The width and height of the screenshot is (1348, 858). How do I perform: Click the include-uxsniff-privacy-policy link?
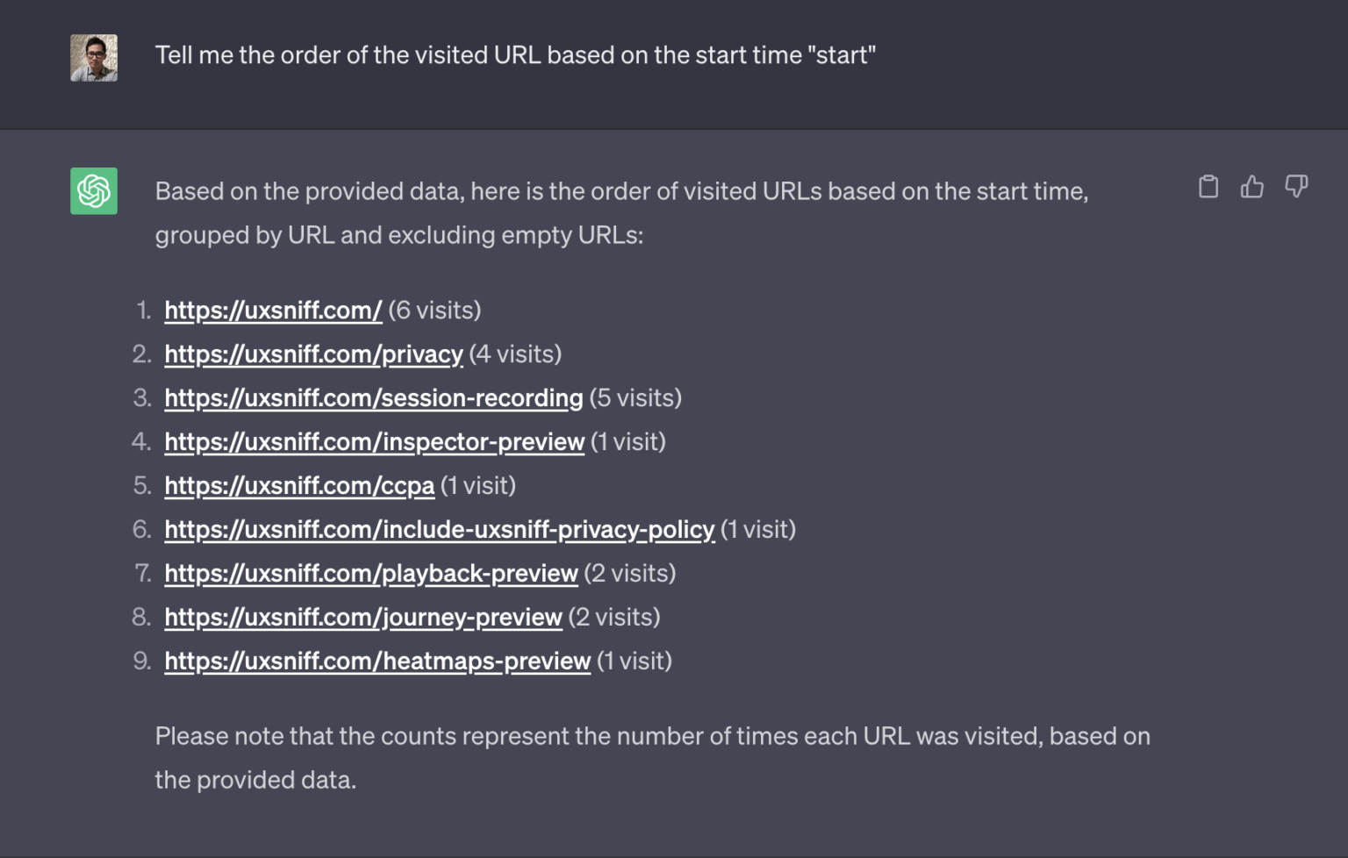(439, 529)
